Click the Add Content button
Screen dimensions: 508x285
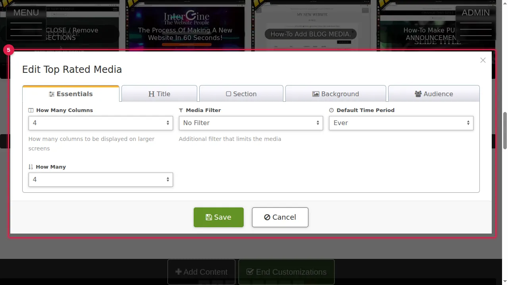[201, 272]
